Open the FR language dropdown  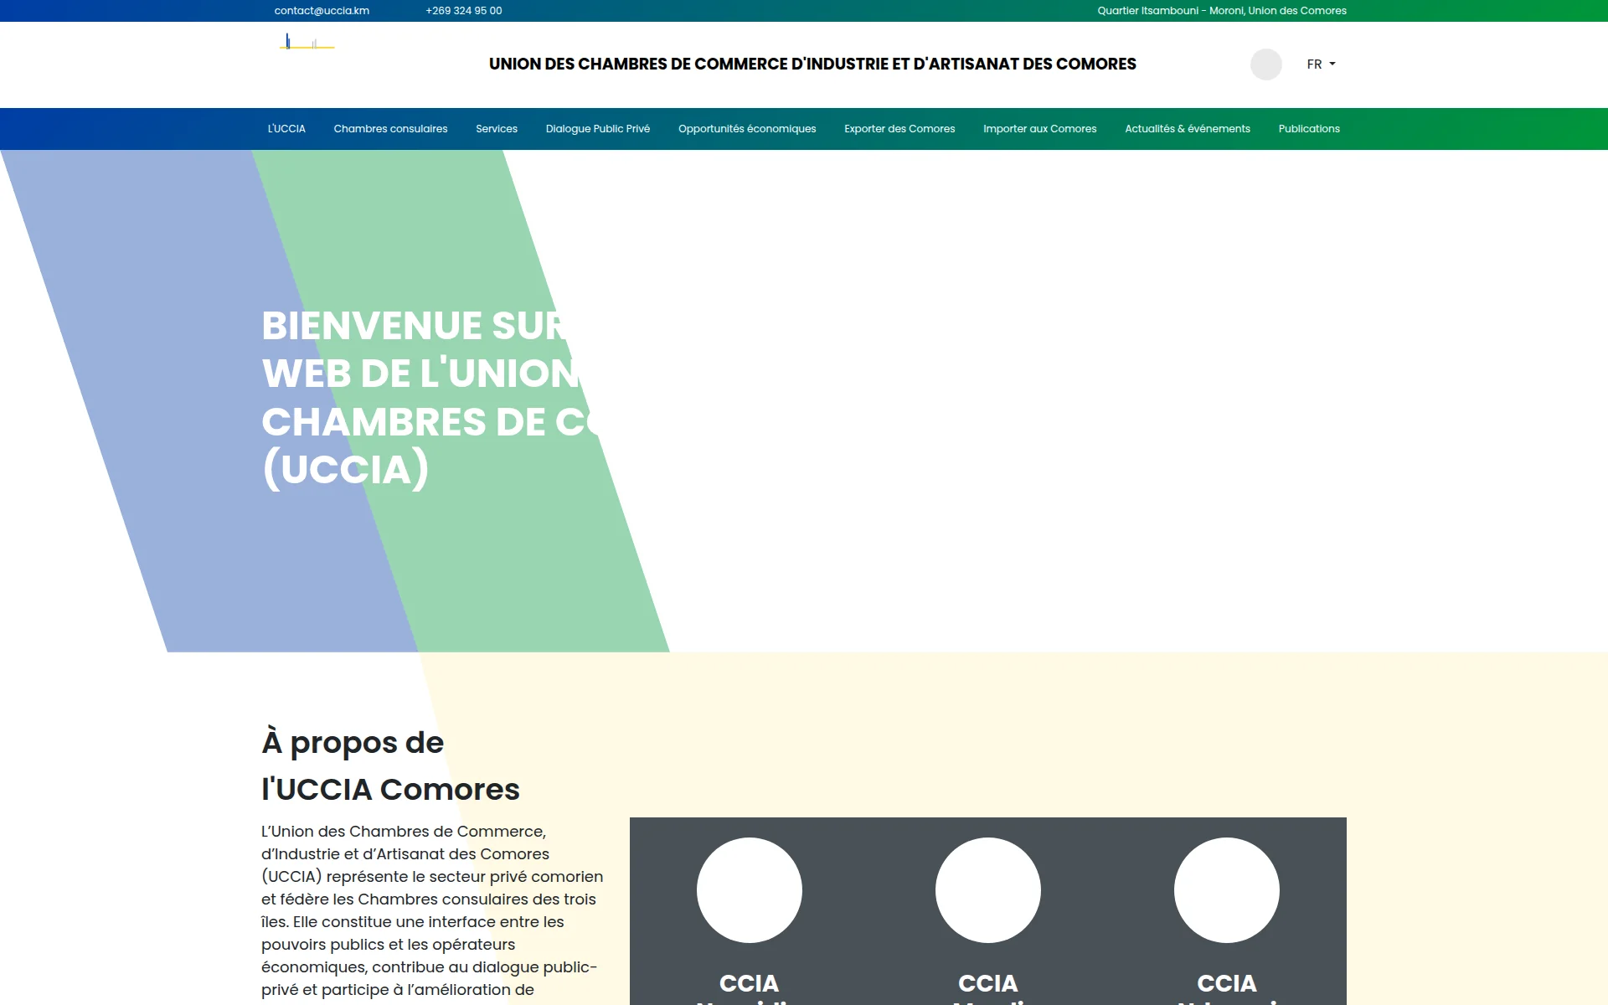tap(1321, 64)
